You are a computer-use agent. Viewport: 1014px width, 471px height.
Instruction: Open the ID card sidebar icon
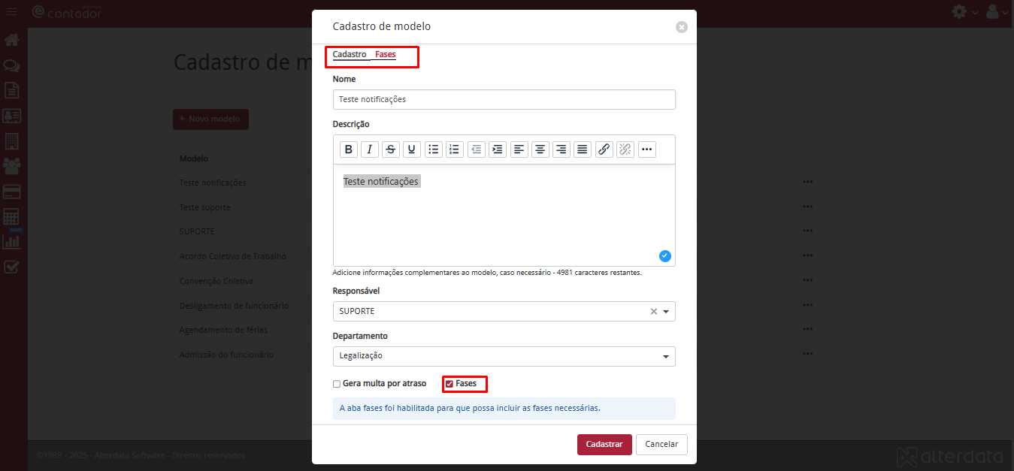tap(11, 116)
